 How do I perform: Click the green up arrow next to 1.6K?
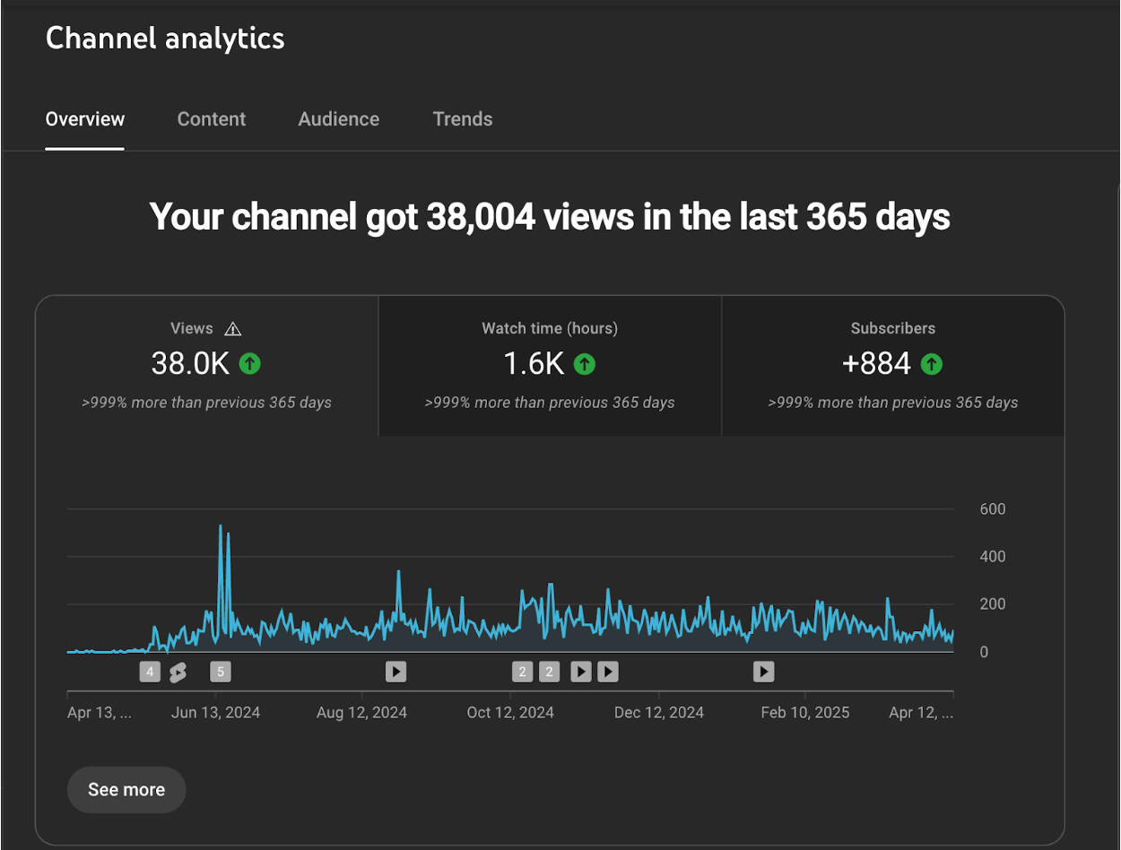[585, 364]
